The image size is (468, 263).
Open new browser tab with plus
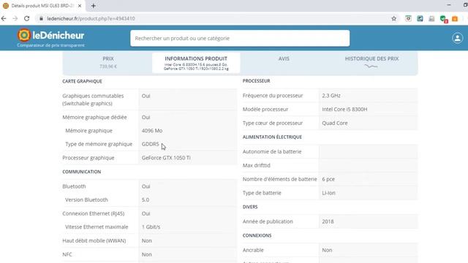coord(94,6)
